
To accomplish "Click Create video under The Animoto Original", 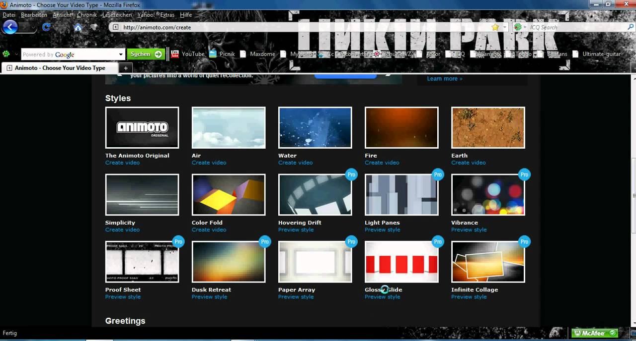I will 122,163.
